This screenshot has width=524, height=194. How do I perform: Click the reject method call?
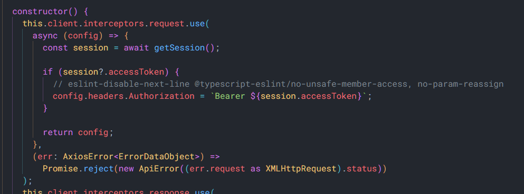tap(98, 169)
